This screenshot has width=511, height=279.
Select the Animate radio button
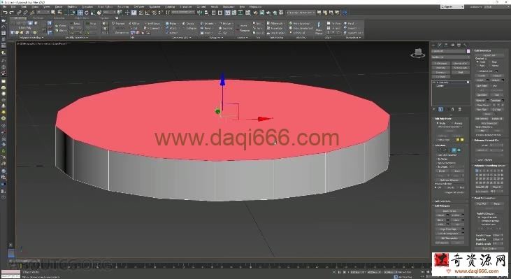click(452, 123)
